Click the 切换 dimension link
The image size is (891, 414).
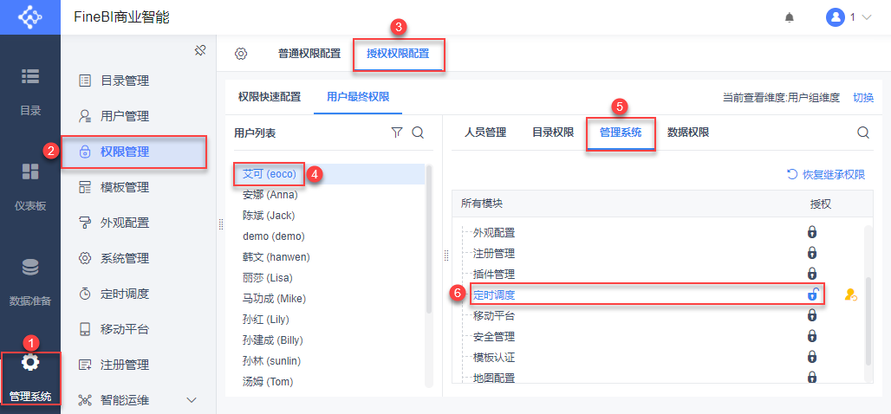point(863,97)
